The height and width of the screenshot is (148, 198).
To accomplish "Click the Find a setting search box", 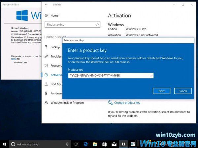I will point(72,25).
